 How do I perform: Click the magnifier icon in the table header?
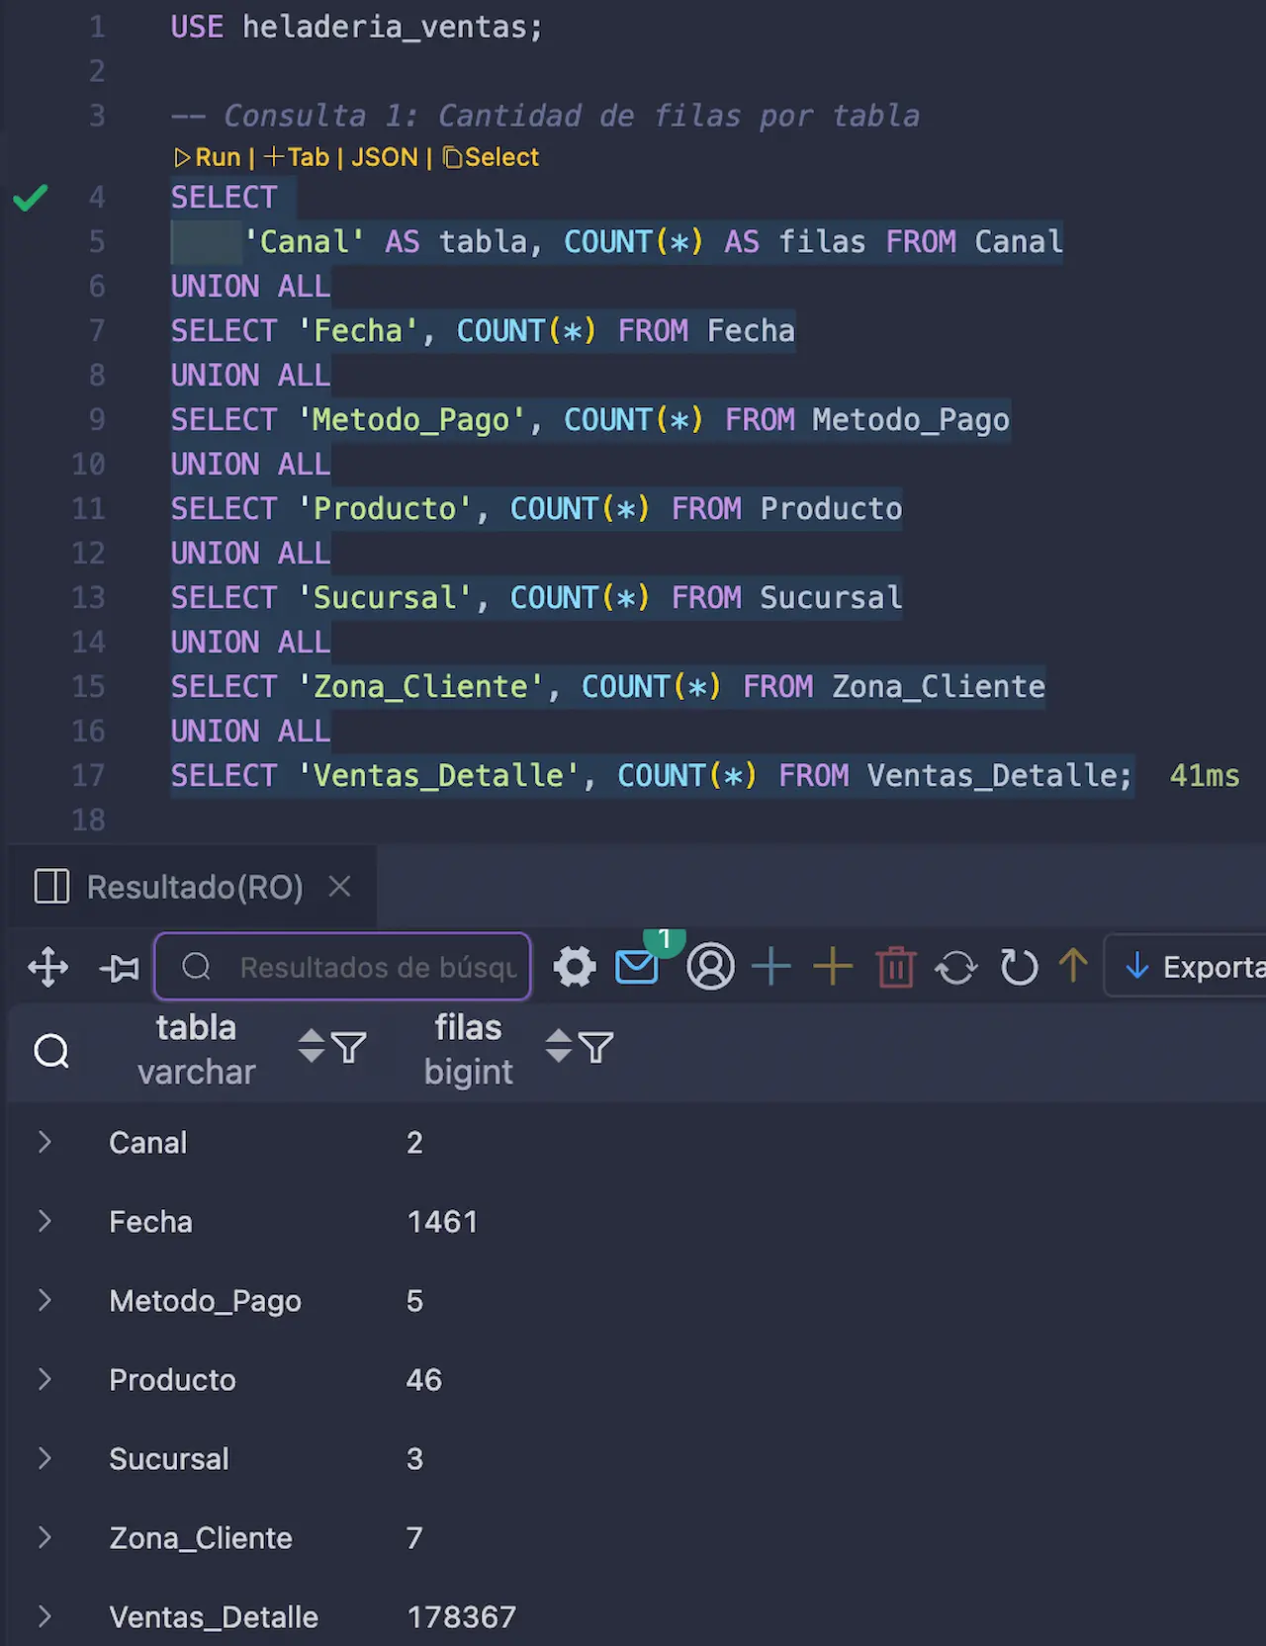point(51,1050)
